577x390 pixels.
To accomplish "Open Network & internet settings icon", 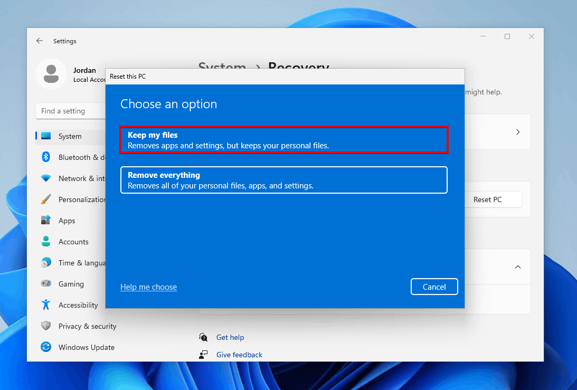I will pyautogui.click(x=46, y=178).
